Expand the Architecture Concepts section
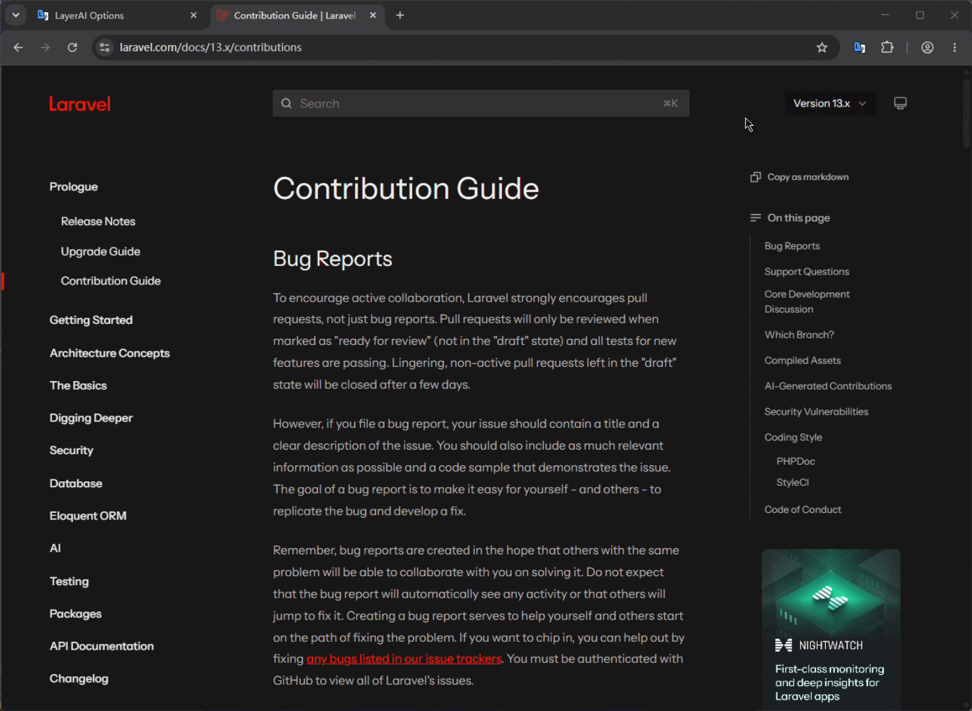This screenshot has width=972, height=711. [x=109, y=354]
